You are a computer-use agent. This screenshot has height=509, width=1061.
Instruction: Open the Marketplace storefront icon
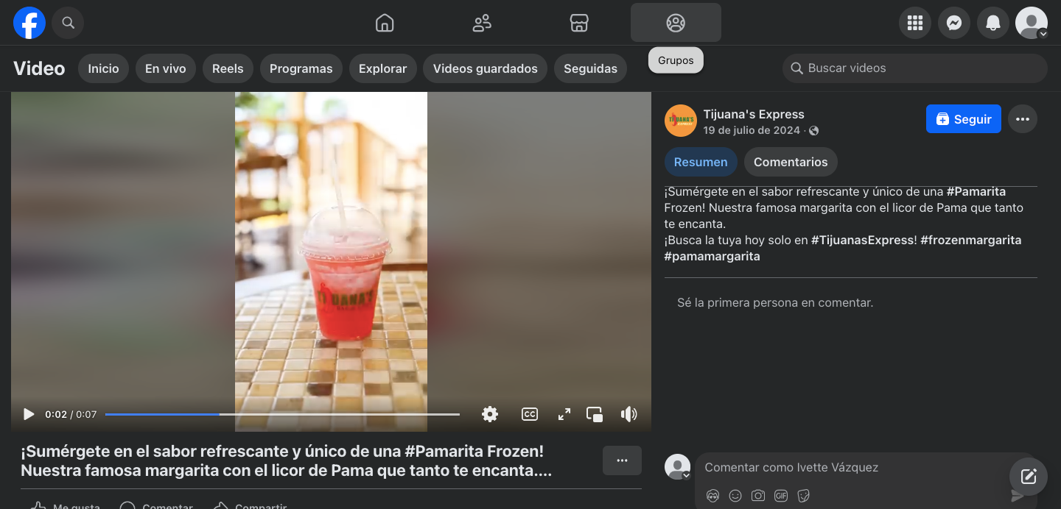tap(579, 23)
